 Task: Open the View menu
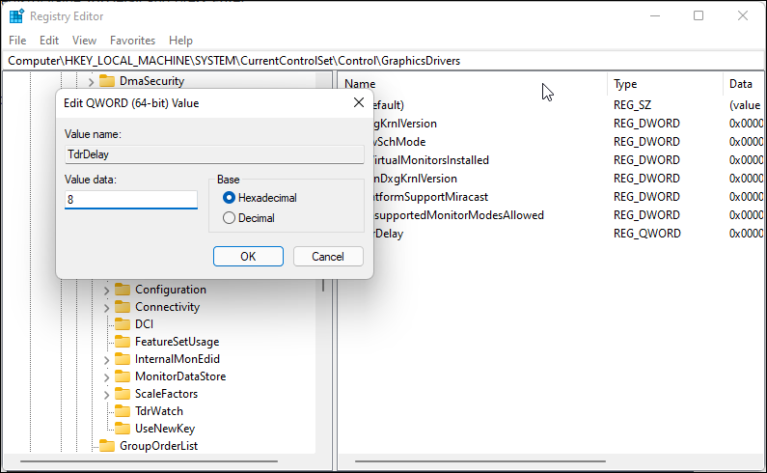(x=84, y=41)
